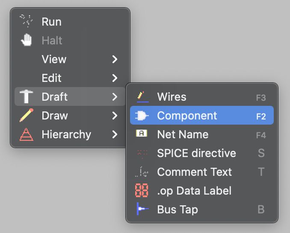Click the SPICE directive icon
Screen dimensions: 290x233
[142, 153]
